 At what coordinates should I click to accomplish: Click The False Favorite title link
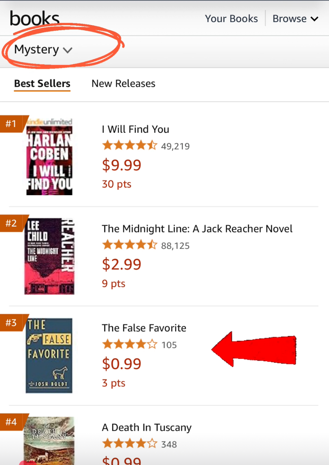[x=144, y=328]
